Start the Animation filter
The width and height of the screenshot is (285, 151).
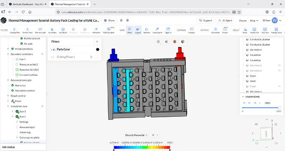pos(96,30)
